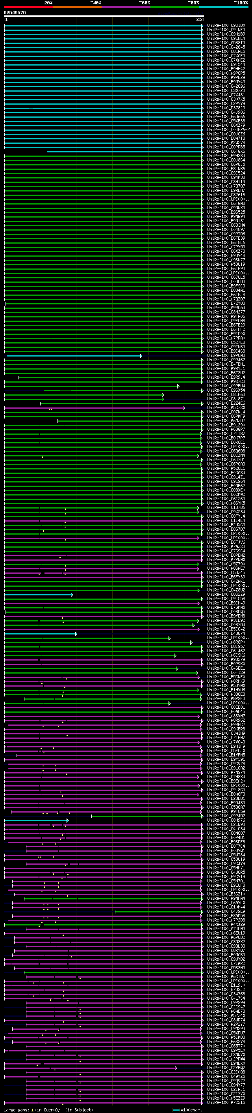Select the UniRef100_Q8LPE5 entry
The image size is (252, 1113).
(x=226, y=51)
